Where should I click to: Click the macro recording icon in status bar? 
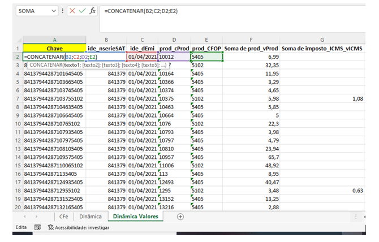(x=37, y=227)
